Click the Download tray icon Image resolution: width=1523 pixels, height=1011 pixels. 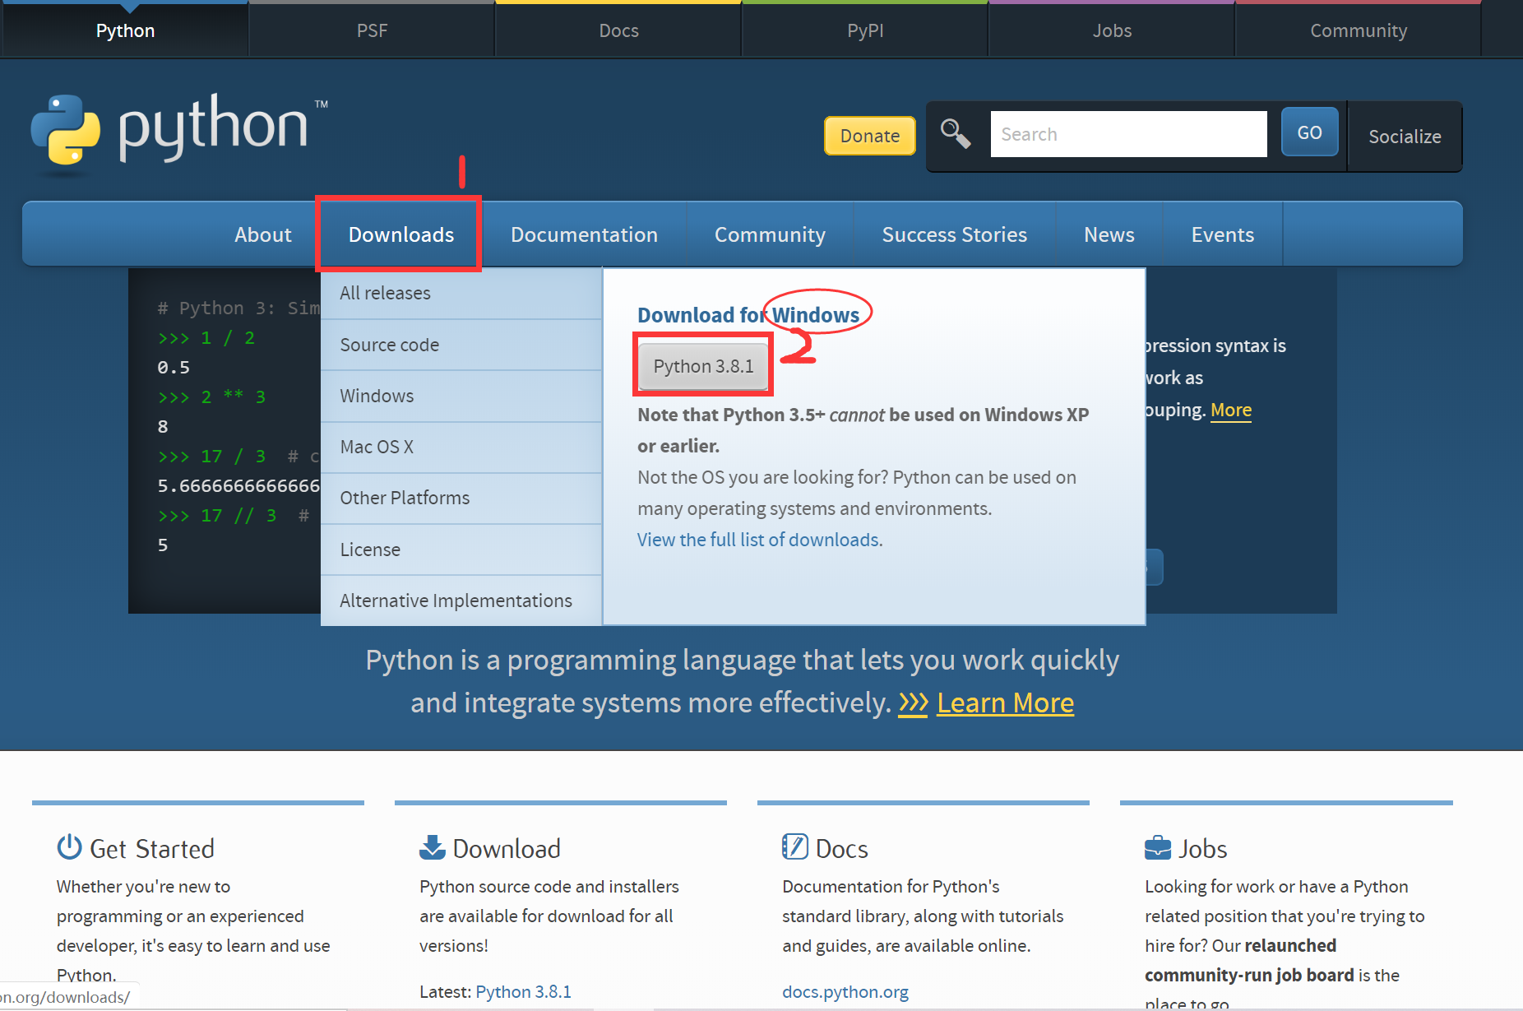[431, 846]
